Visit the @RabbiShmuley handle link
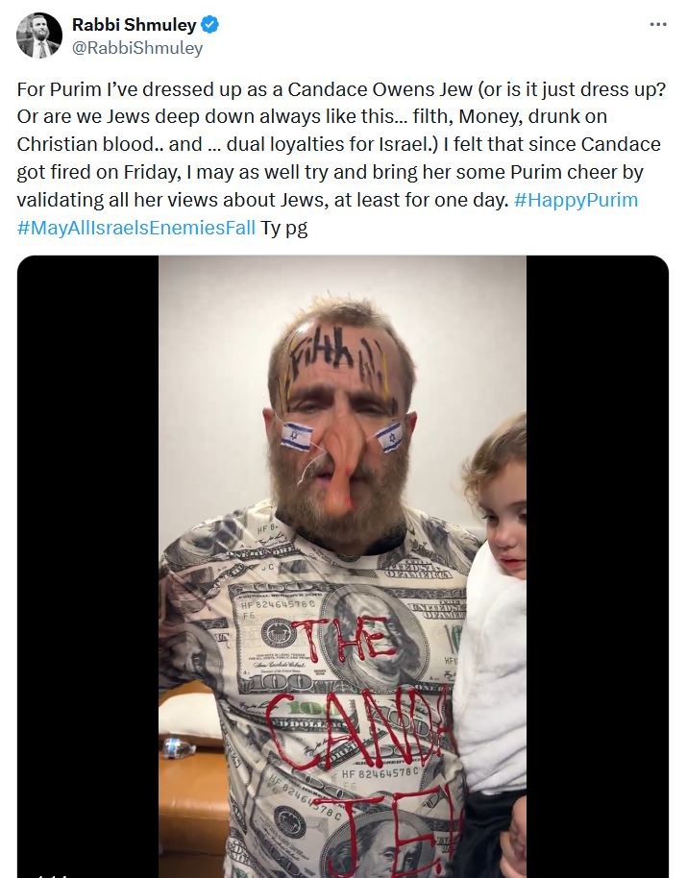Screen dimensions: 687x878 (x=137, y=48)
